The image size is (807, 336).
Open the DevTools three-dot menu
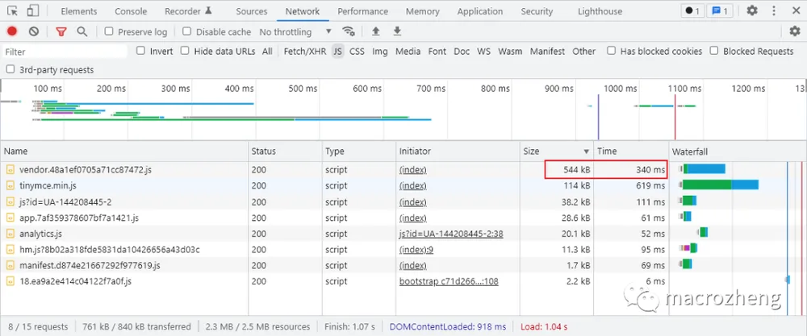[774, 10]
